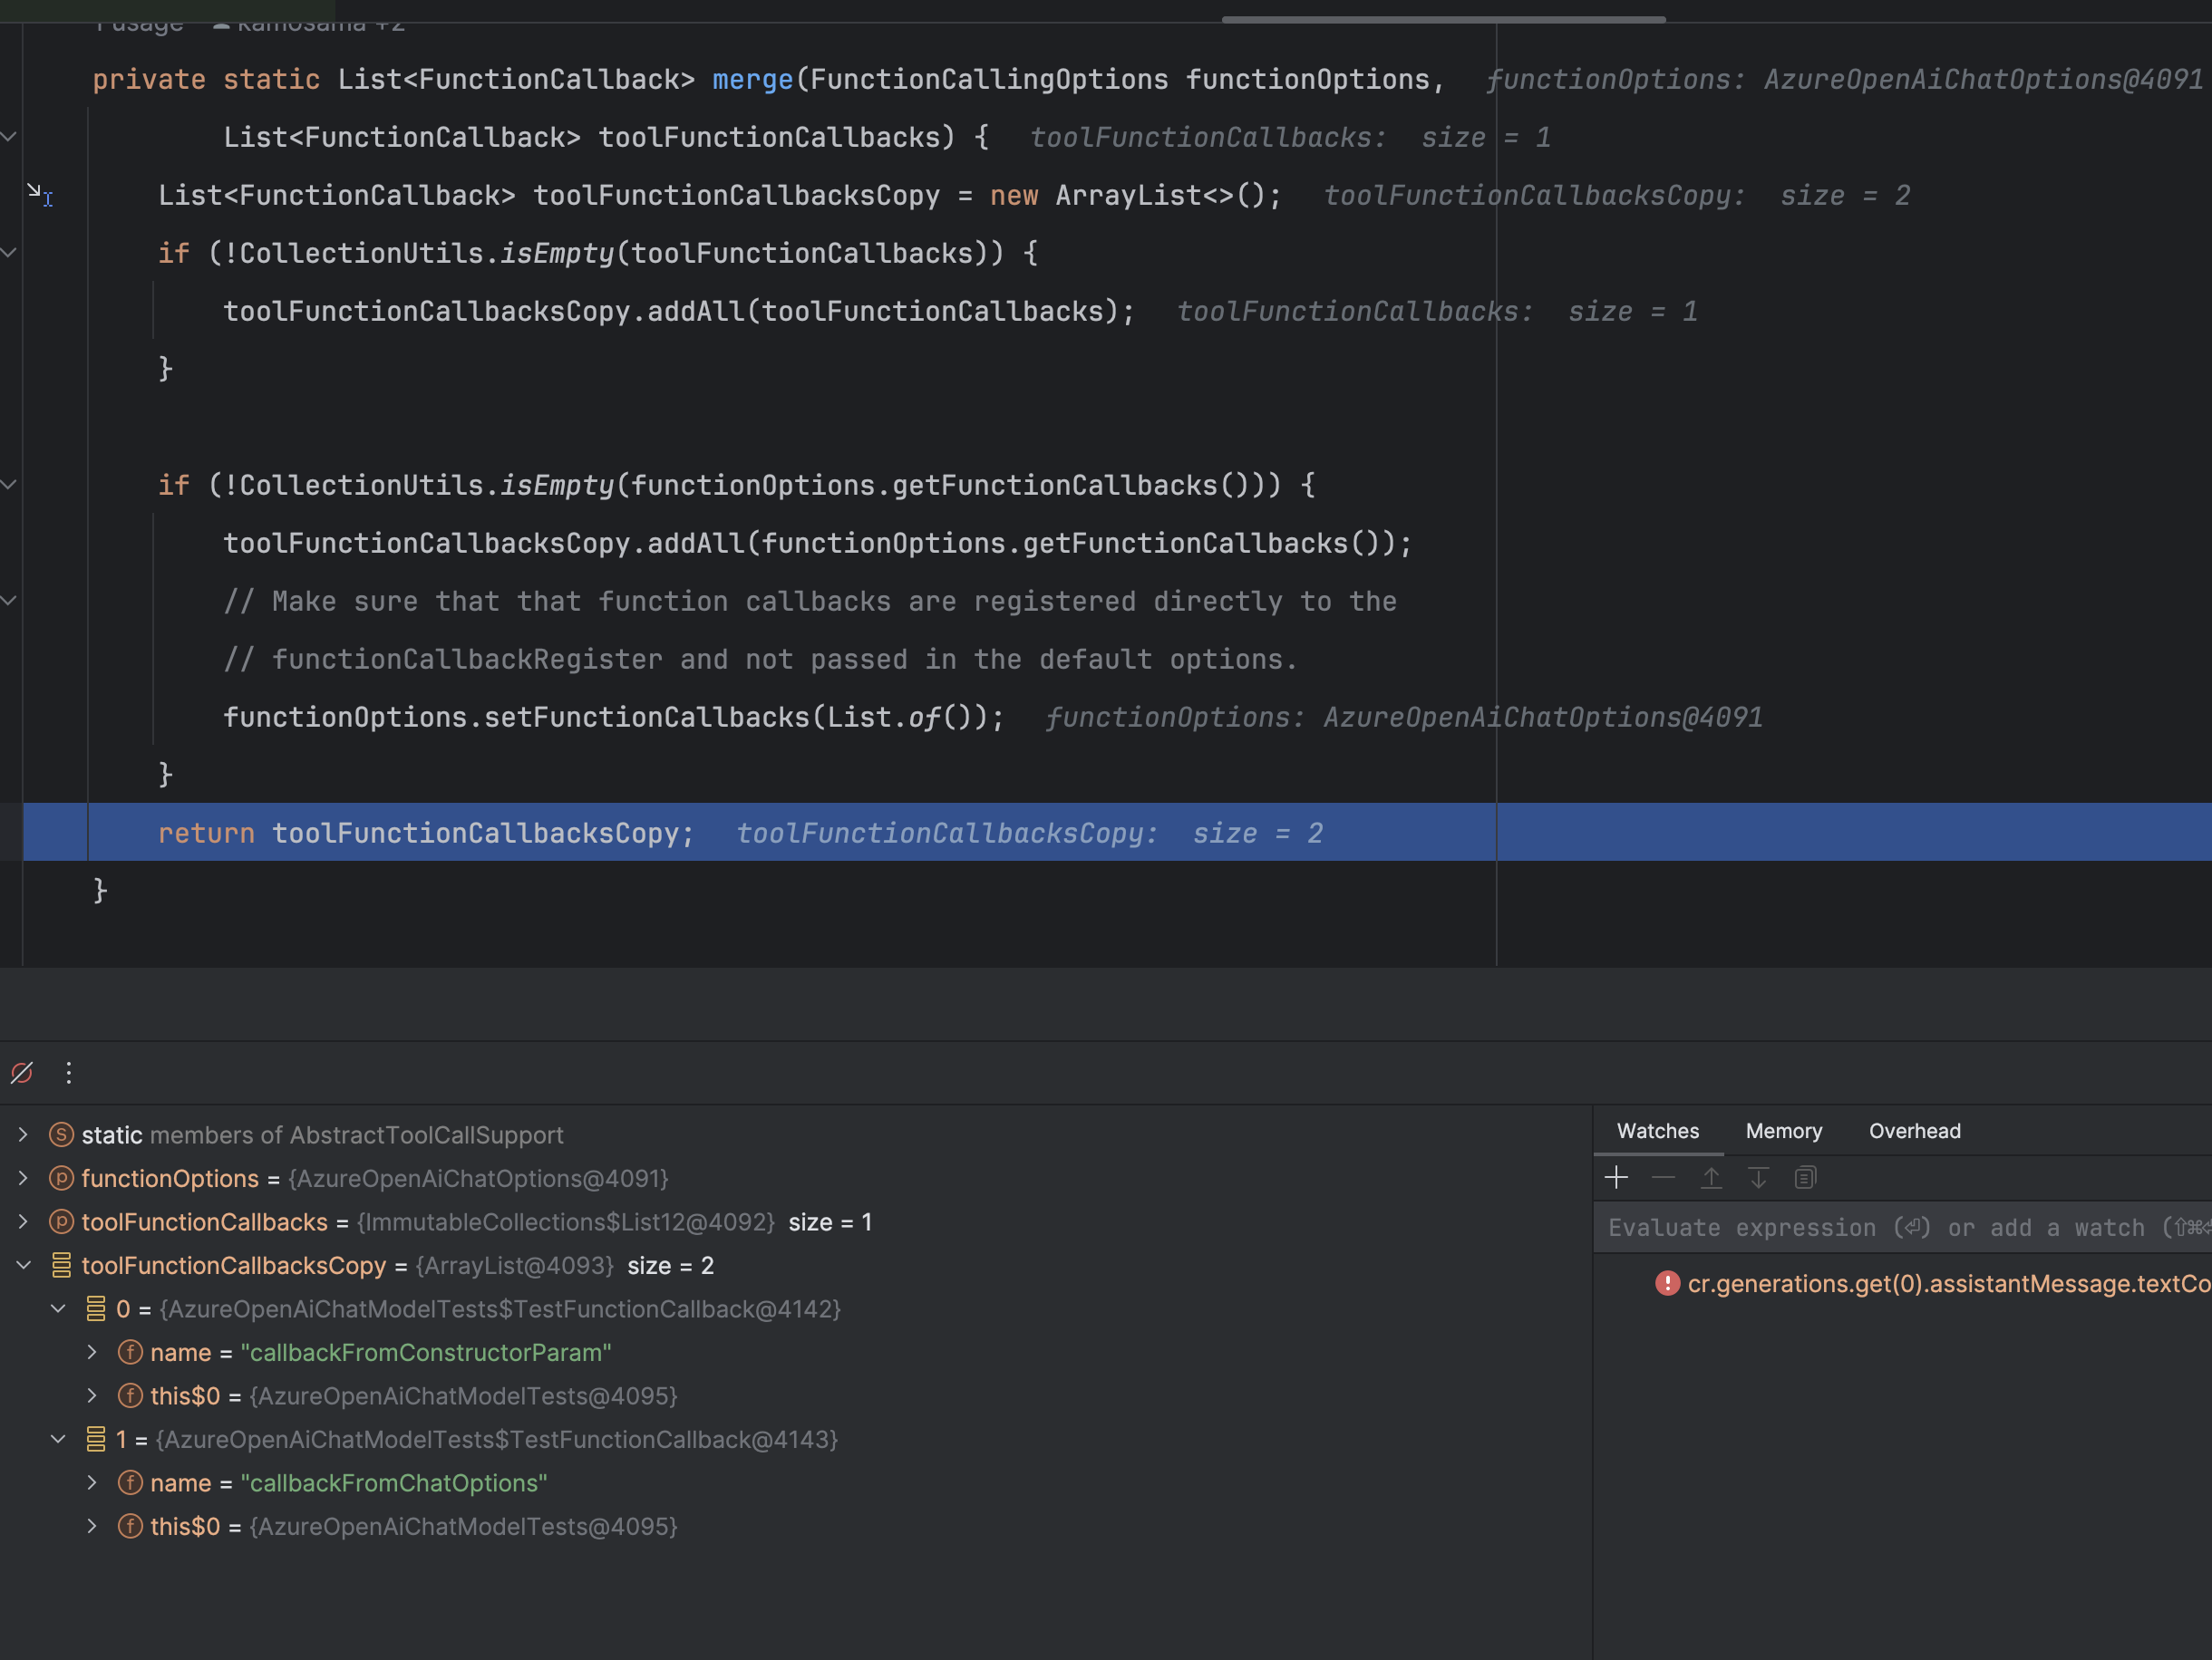This screenshot has width=2212, height=1660.
Task: Click the static members S icon
Action: tap(61, 1134)
